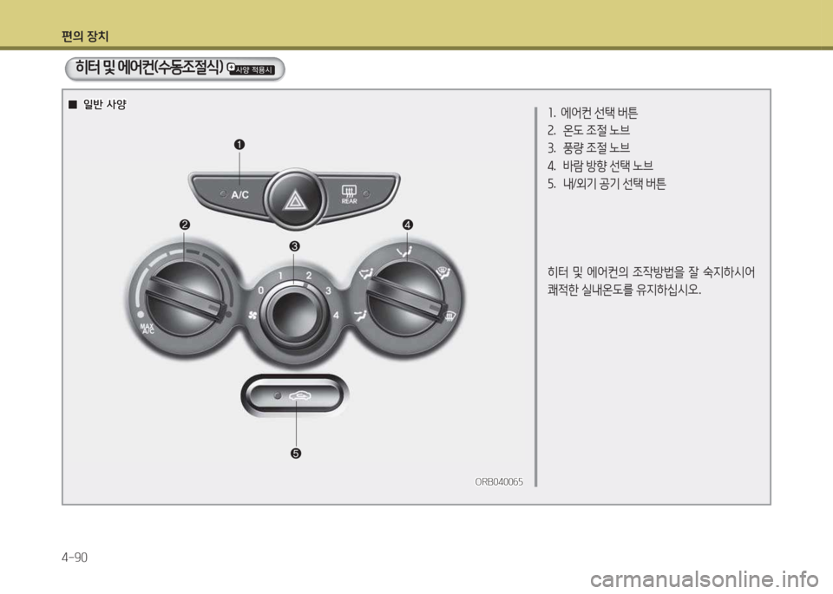Click the '일반 사양' label
The height and width of the screenshot is (594, 833).
coord(105,104)
